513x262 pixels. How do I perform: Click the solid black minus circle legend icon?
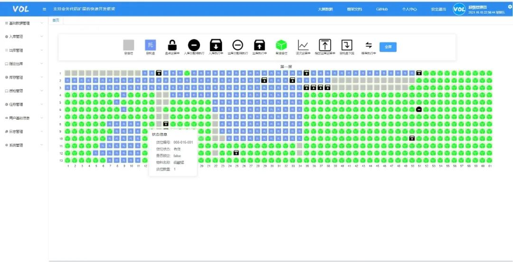point(194,45)
